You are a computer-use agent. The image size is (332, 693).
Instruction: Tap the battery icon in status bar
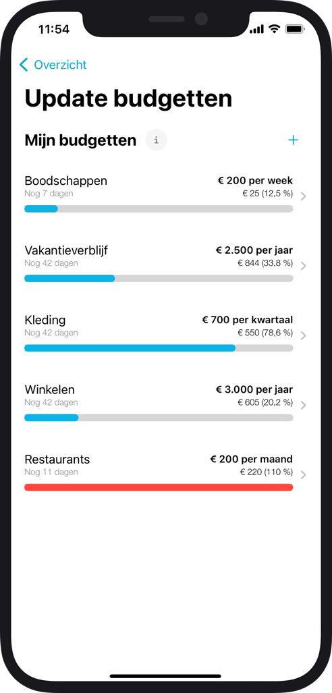point(294,29)
